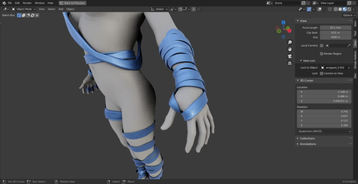Open the Render menu

[x=27, y=3]
